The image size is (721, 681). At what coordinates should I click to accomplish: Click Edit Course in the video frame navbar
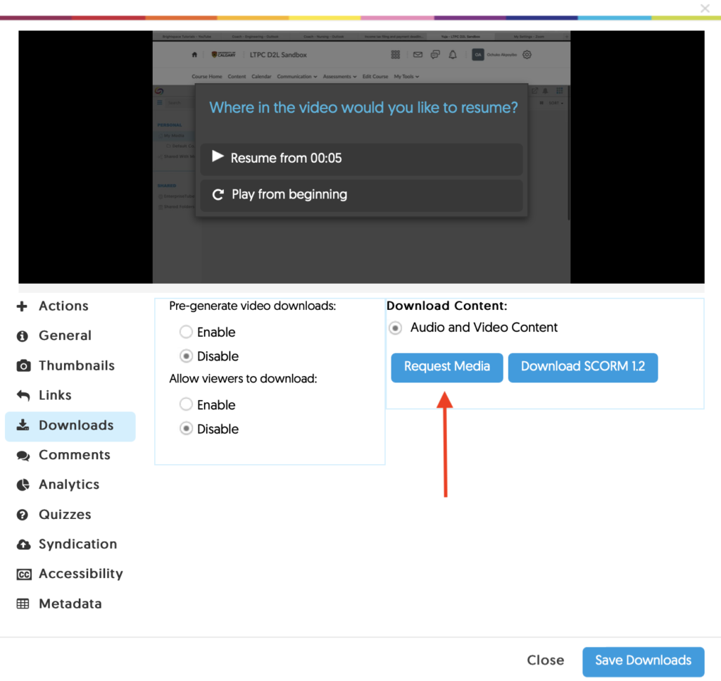(375, 76)
